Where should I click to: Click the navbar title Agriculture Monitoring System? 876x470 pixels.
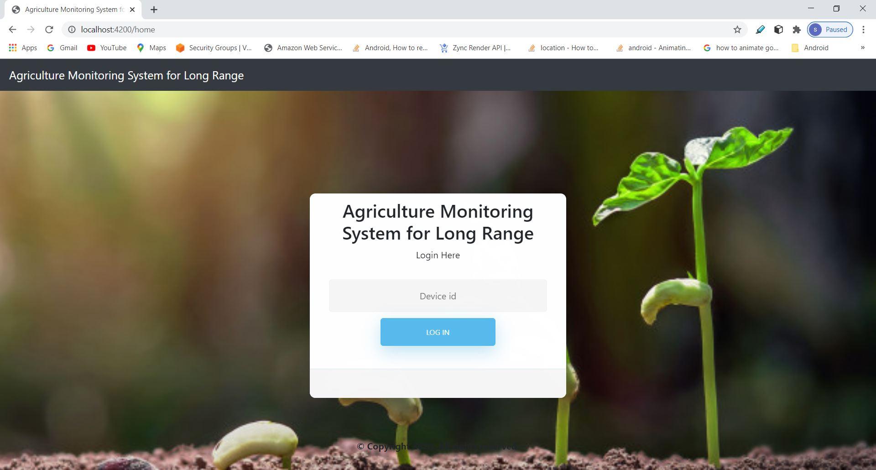click(x=126, y=75)
